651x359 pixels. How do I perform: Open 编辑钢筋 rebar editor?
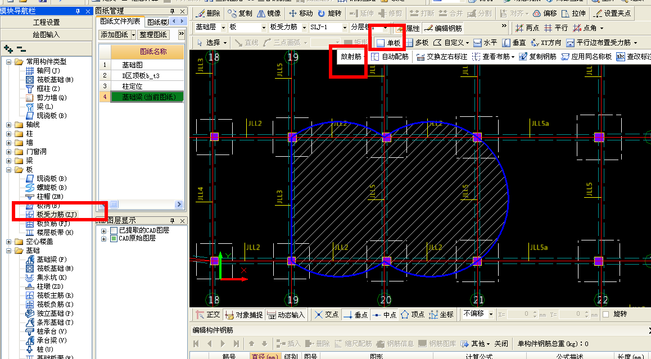443,28
